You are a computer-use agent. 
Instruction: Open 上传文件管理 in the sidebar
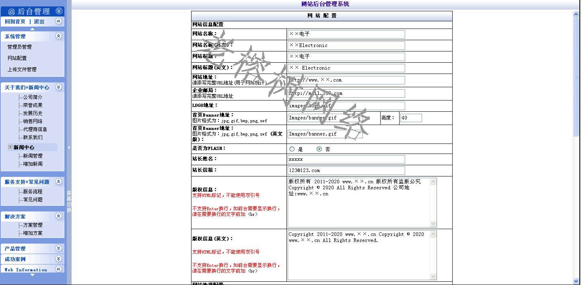click(x=22, y=70)
